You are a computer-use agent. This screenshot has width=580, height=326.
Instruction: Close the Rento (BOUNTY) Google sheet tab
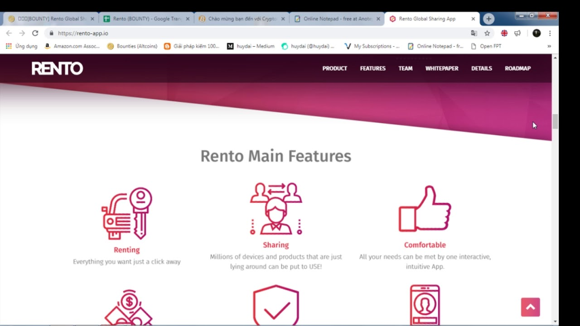(188, 19)
